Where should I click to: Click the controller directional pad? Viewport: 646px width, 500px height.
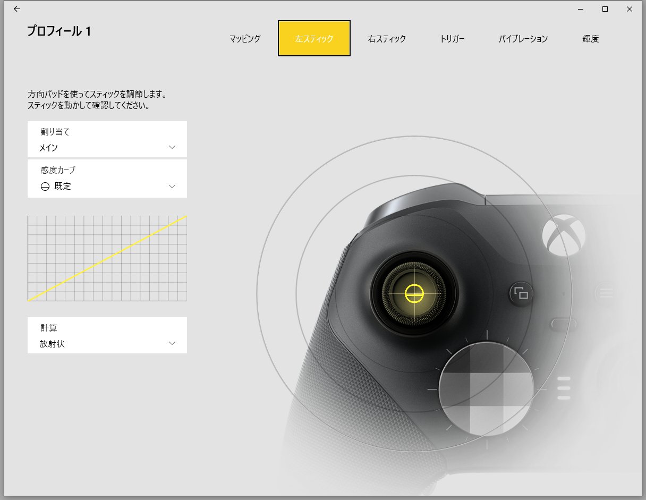tap(487, 389)
